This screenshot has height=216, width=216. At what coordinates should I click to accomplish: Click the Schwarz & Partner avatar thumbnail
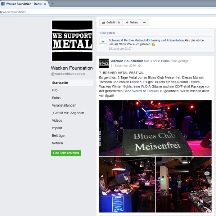point(103,42)
